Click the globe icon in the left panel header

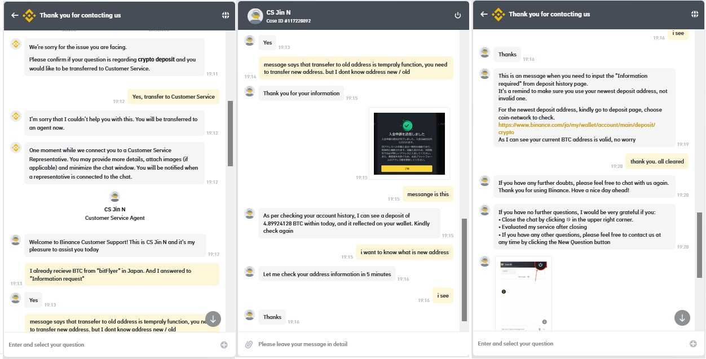(x=226, y=15)
